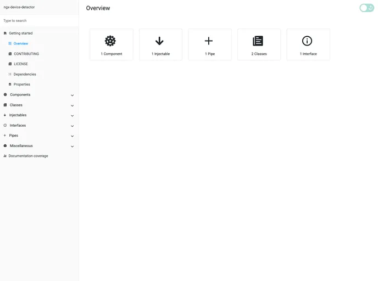The image size is (378, 281).
Task: Click the Classes sidebar label
Action: 16,105
